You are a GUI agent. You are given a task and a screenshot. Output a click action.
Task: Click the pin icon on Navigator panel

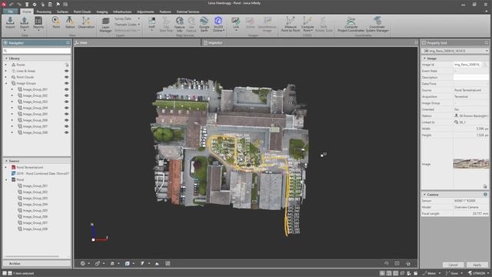coord(68,43)
